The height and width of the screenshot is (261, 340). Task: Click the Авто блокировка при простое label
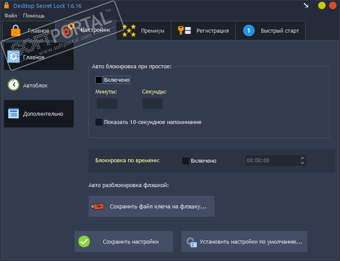[x=132, y=67]
